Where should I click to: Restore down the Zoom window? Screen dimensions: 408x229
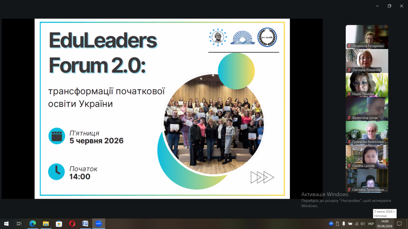[389, 6]
